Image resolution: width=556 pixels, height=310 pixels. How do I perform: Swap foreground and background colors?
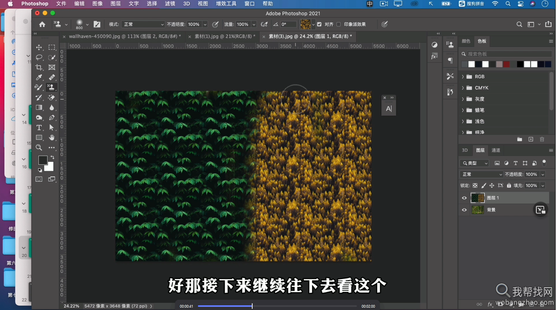click(52, 157)
